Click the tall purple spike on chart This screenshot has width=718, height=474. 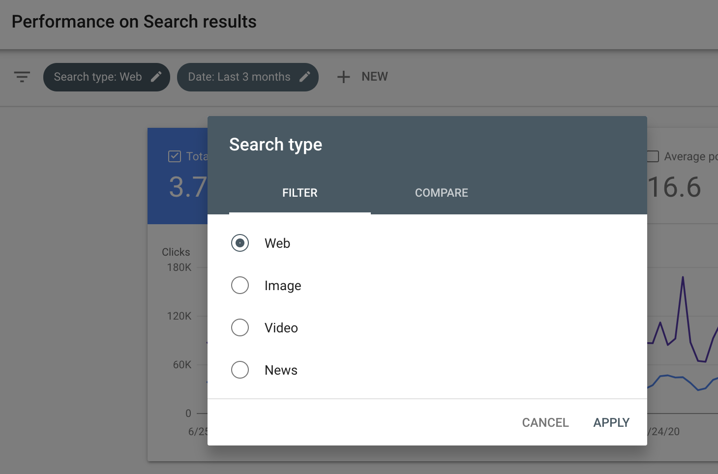tap(683, 278)
